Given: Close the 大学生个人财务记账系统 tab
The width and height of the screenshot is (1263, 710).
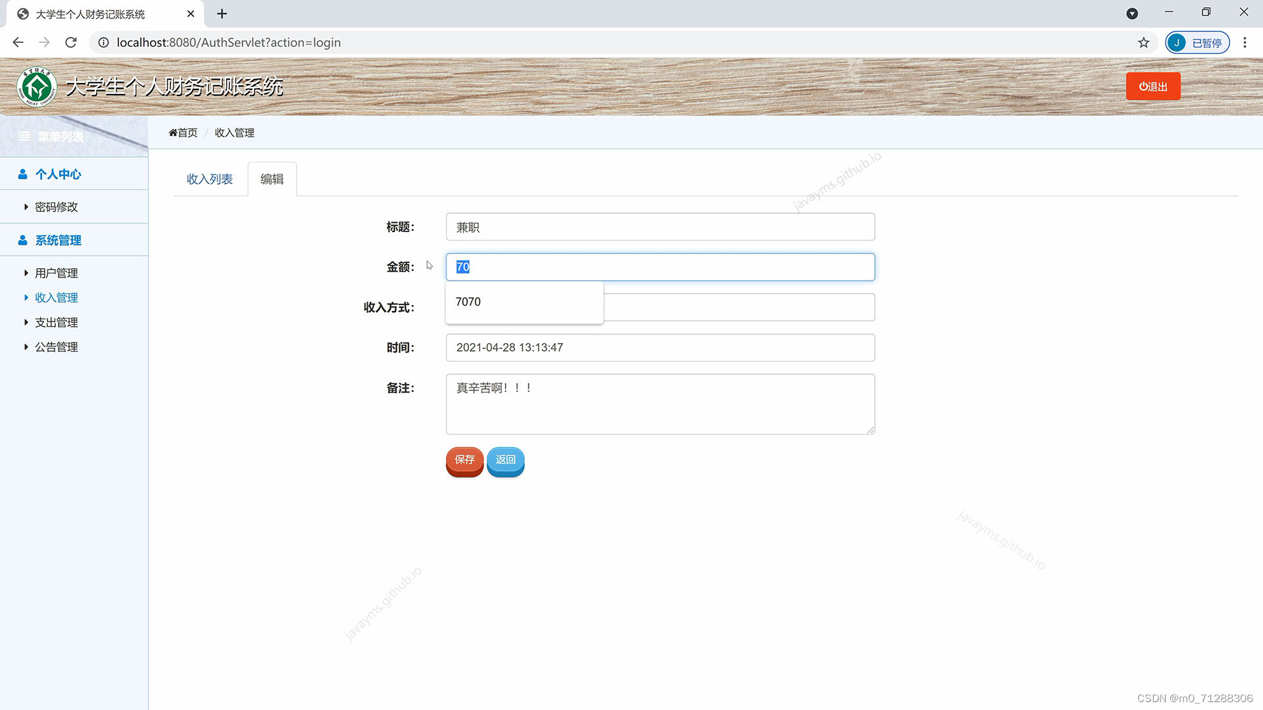Looking at the screenshot, I should 191,14.
